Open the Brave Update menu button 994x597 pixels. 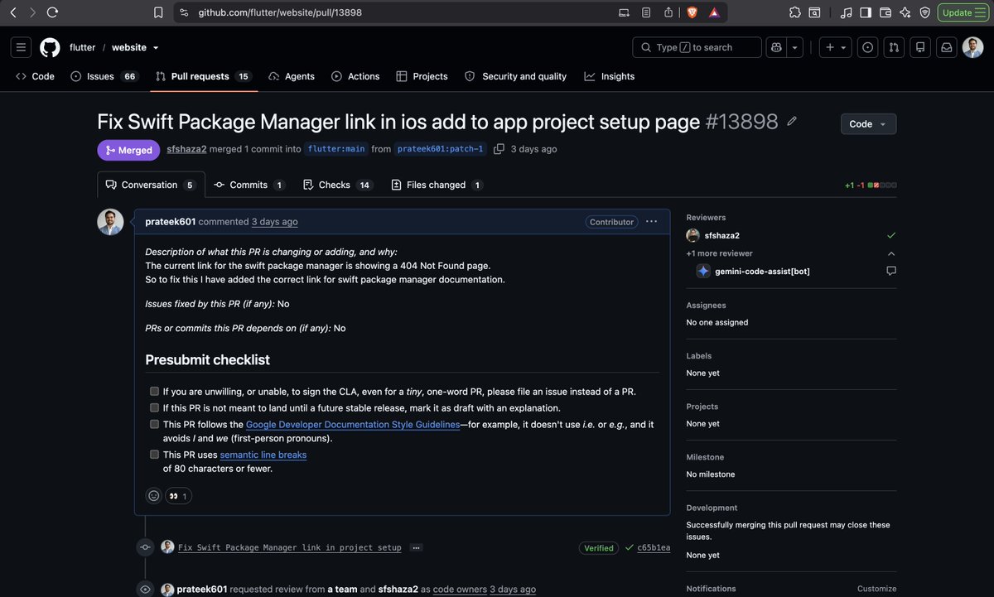(x=962, y=12)
